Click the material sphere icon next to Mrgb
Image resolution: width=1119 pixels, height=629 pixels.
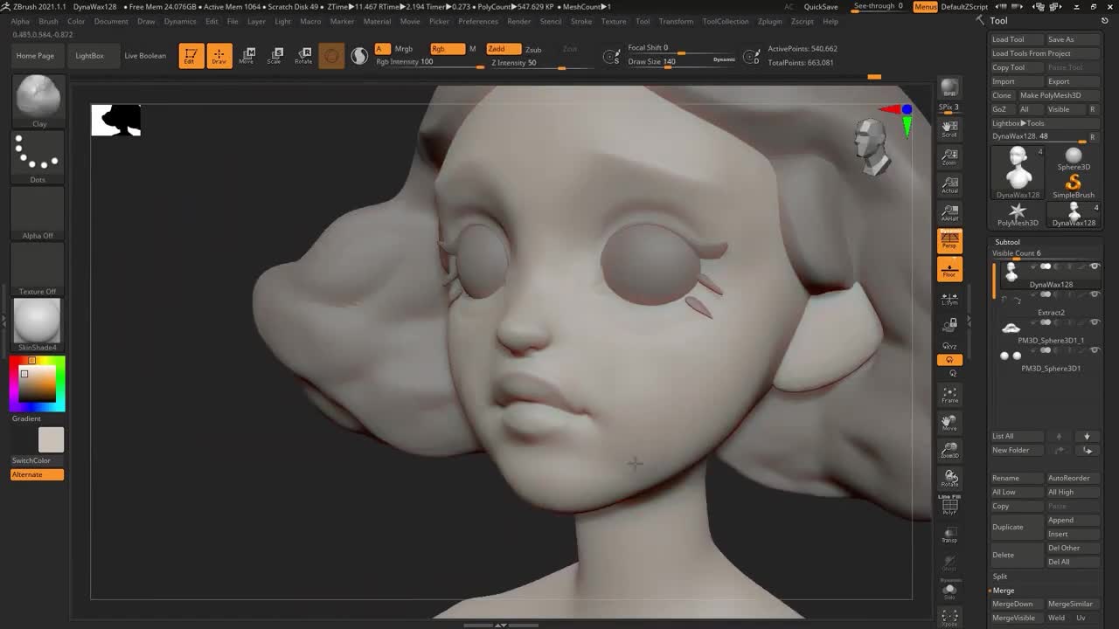coord(359,56)
